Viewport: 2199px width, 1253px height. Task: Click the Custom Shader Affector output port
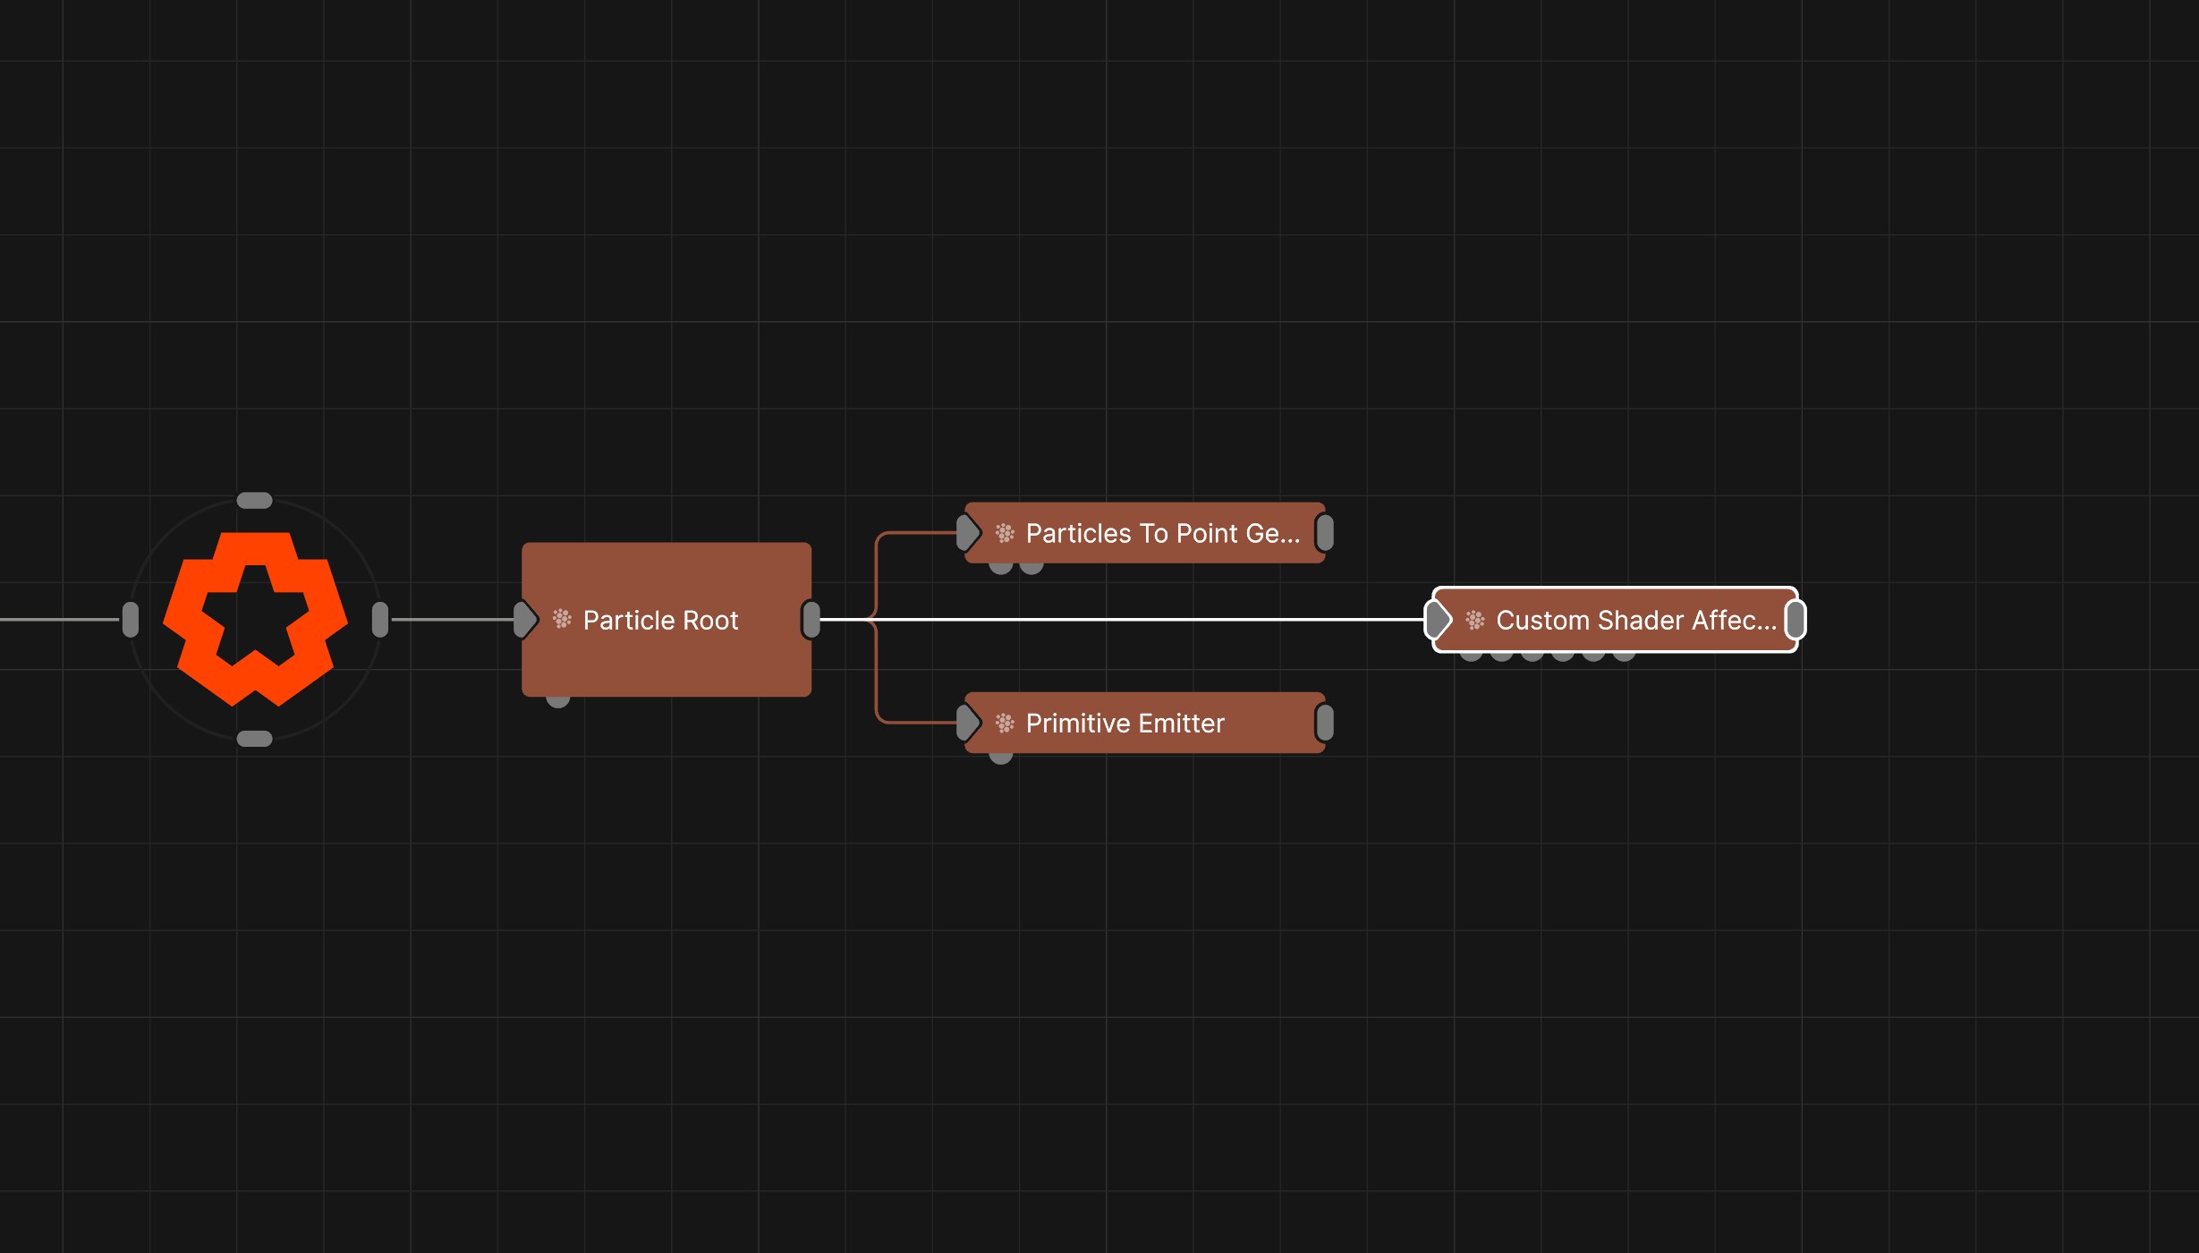click(1796, 620)
